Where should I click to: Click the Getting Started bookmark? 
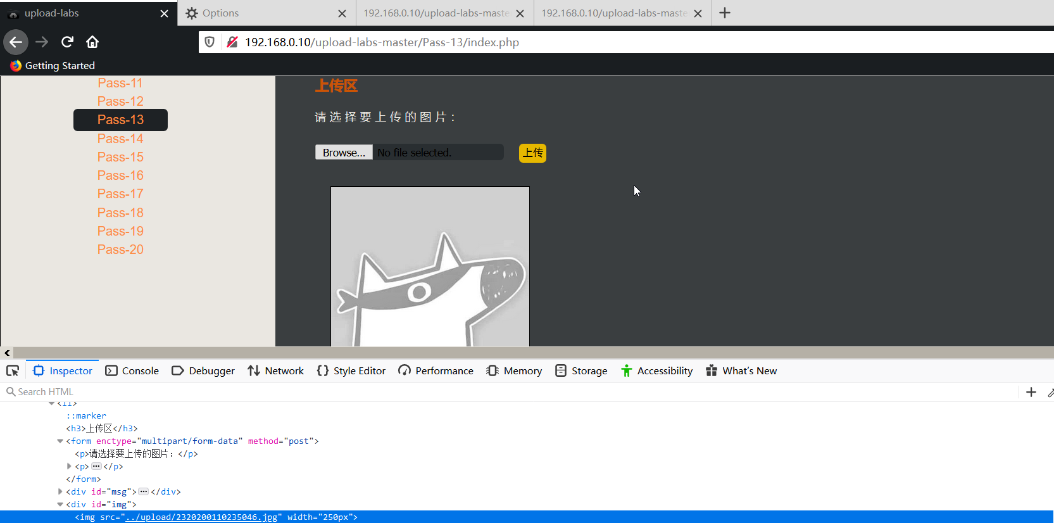click(53, 66)
